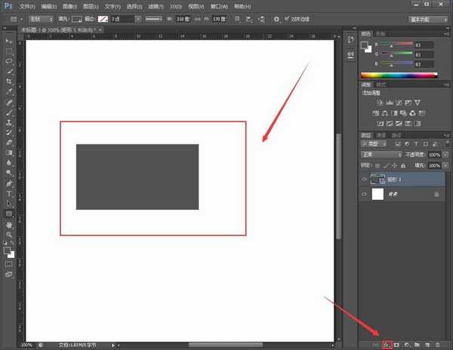The height and width of the screenshot is (350, 453).
Task: Click the 矩形 1 layer thumbnail
Action: [x=377, y=180]
